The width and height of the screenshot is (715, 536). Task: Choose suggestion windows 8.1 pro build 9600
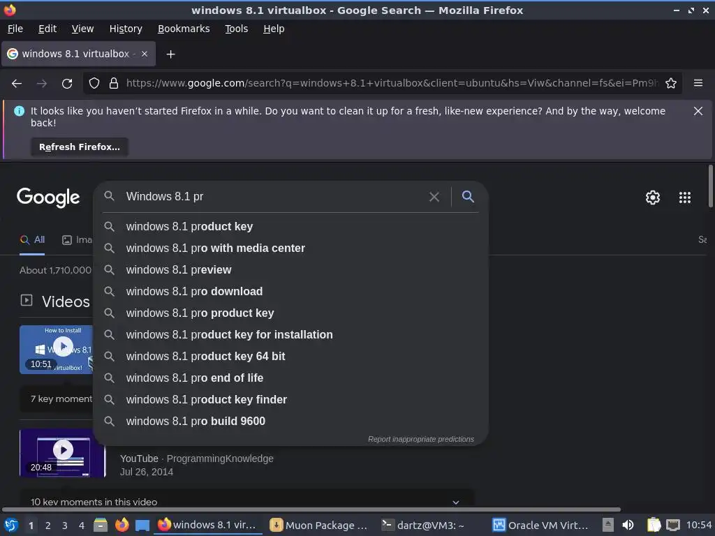point(290,421)
